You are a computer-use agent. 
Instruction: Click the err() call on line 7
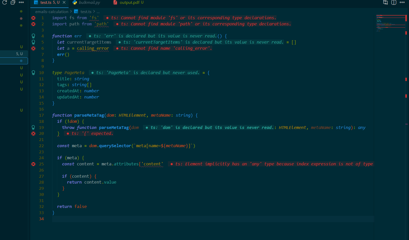click(63, 54)
